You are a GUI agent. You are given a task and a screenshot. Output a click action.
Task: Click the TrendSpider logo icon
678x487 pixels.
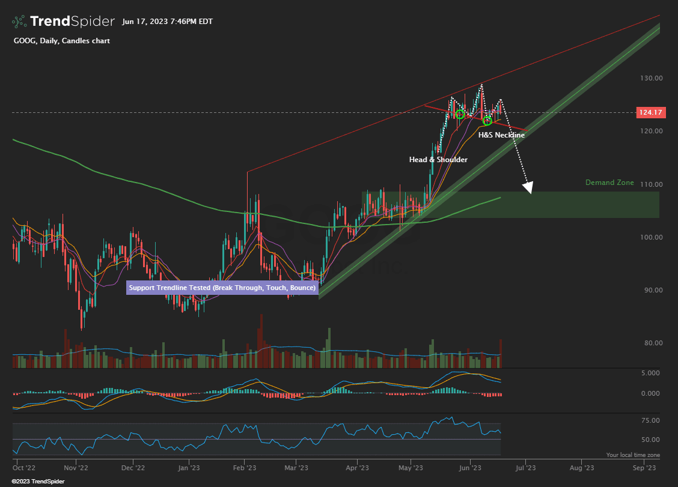click(x=19, y=22)
